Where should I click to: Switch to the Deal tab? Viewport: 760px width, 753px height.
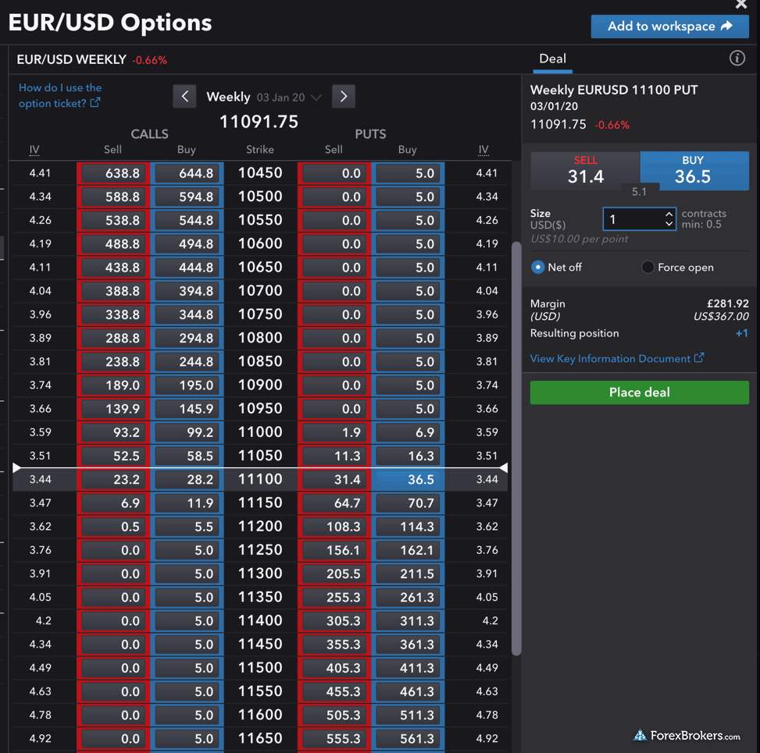coord(552,59)
